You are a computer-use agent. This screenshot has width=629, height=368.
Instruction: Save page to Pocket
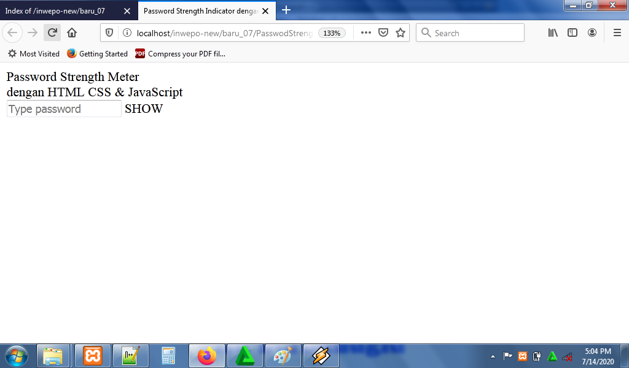(383, 33)
